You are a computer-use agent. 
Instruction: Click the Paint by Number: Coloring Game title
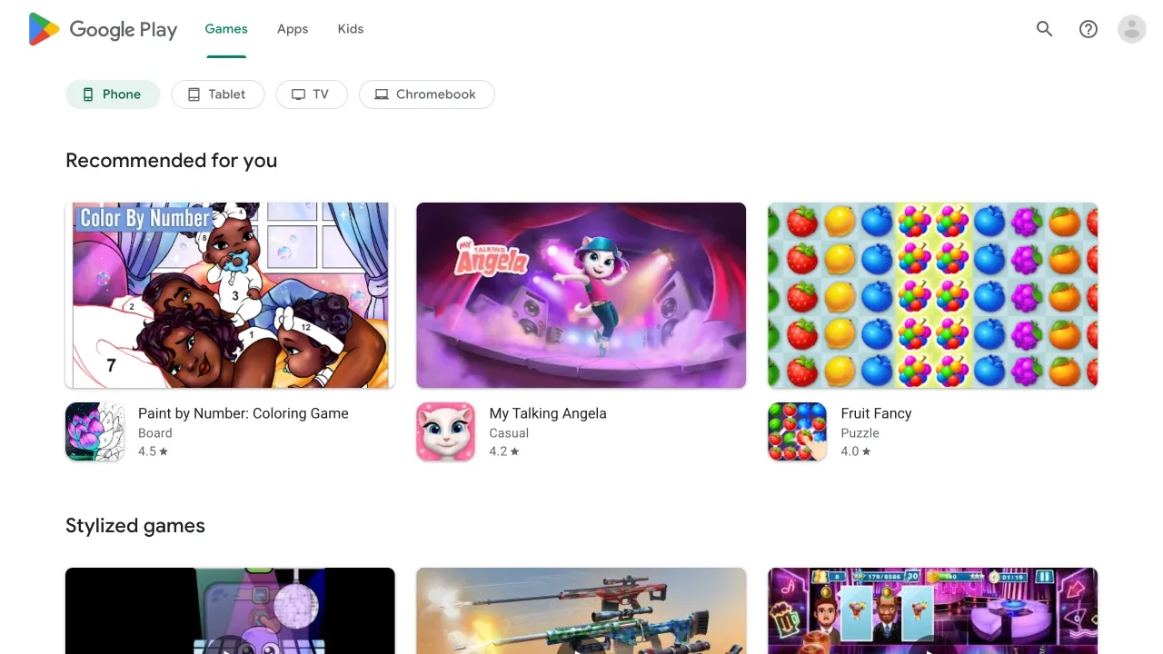244,413
